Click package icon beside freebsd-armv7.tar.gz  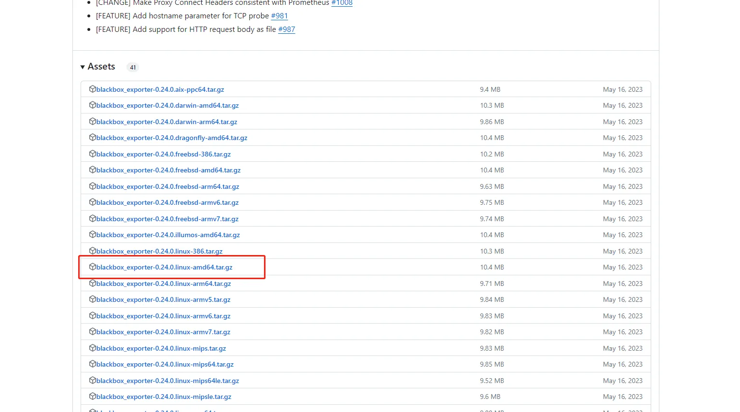tap(93, 218)
